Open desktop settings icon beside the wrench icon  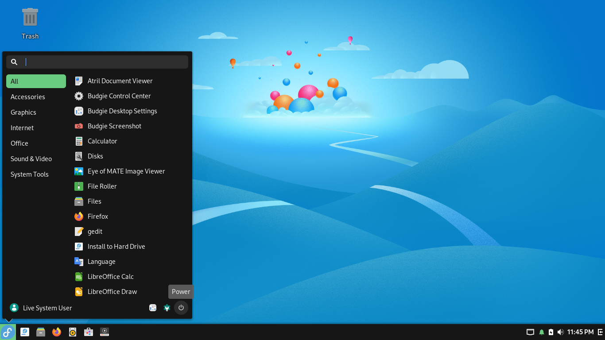click(x=153, y=308)
